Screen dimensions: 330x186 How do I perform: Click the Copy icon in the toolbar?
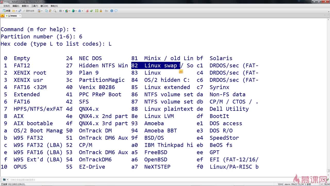point(46,11)
